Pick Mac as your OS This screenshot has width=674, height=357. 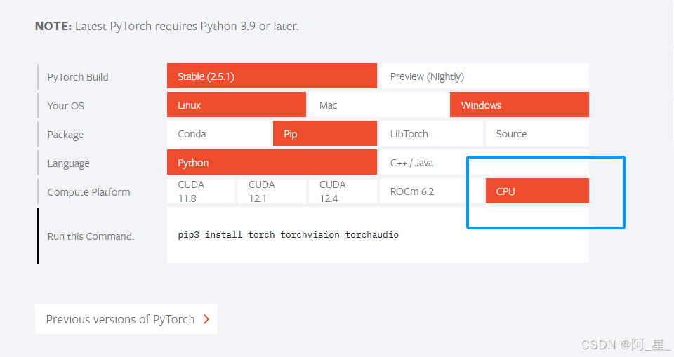378,105
